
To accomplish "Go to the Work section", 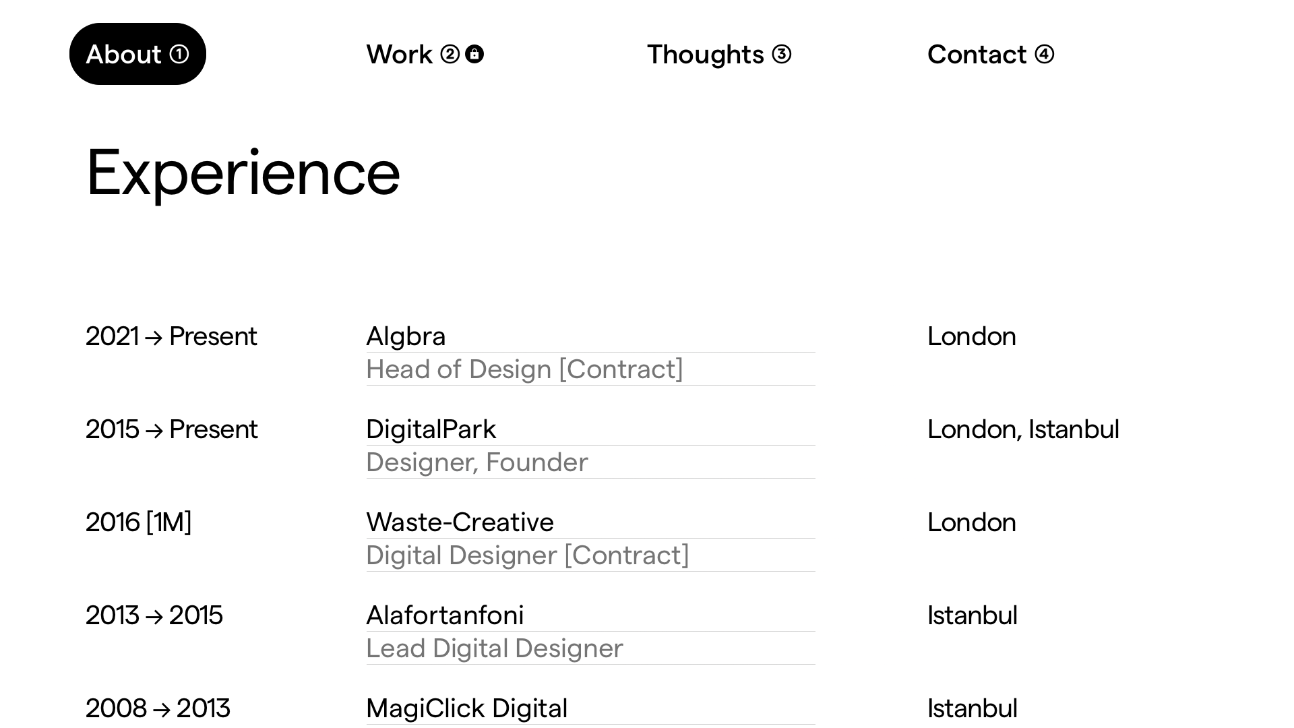I will [x=425, y=54].
